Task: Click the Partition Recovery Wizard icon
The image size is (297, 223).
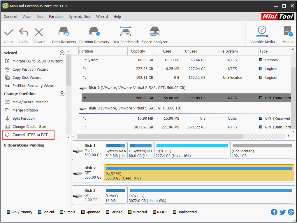Action: click(x=7, y=86)
